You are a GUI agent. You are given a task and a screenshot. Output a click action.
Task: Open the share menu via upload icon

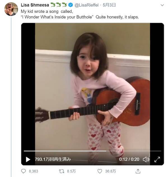pyautogui.click(x=138, y=171)
